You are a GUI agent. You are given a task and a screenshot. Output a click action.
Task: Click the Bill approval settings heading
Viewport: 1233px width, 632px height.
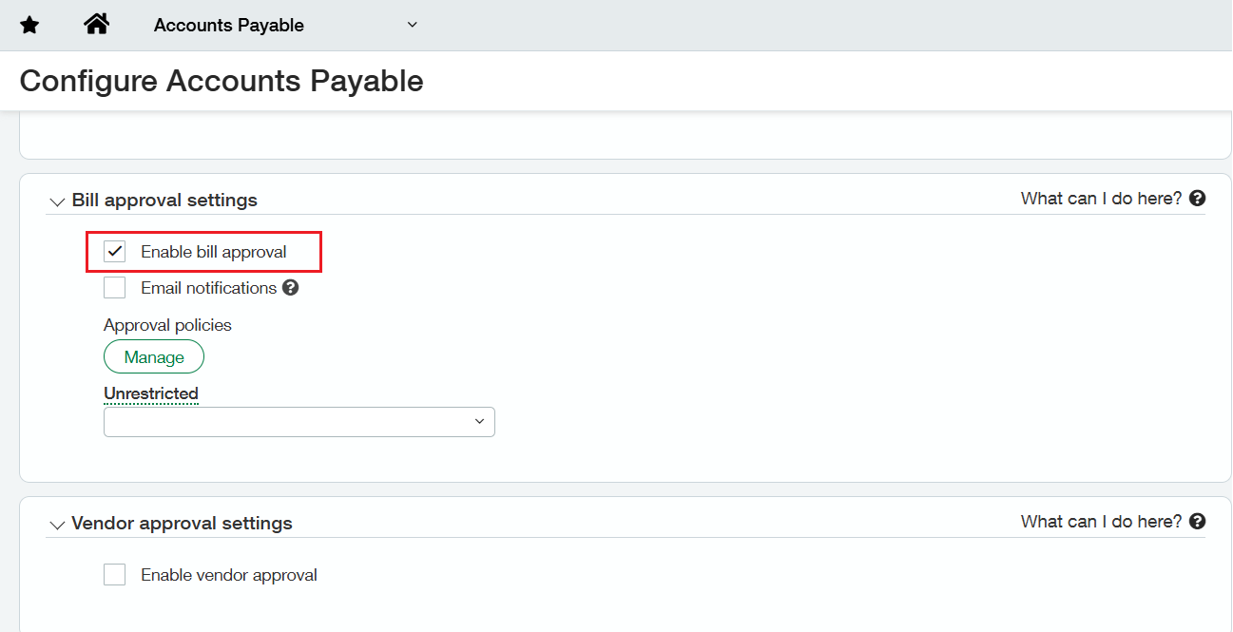[164, 201]
